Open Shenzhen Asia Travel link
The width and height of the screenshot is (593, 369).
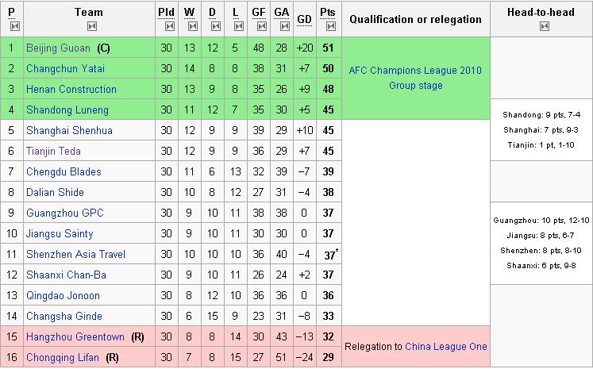coord(75,255)
